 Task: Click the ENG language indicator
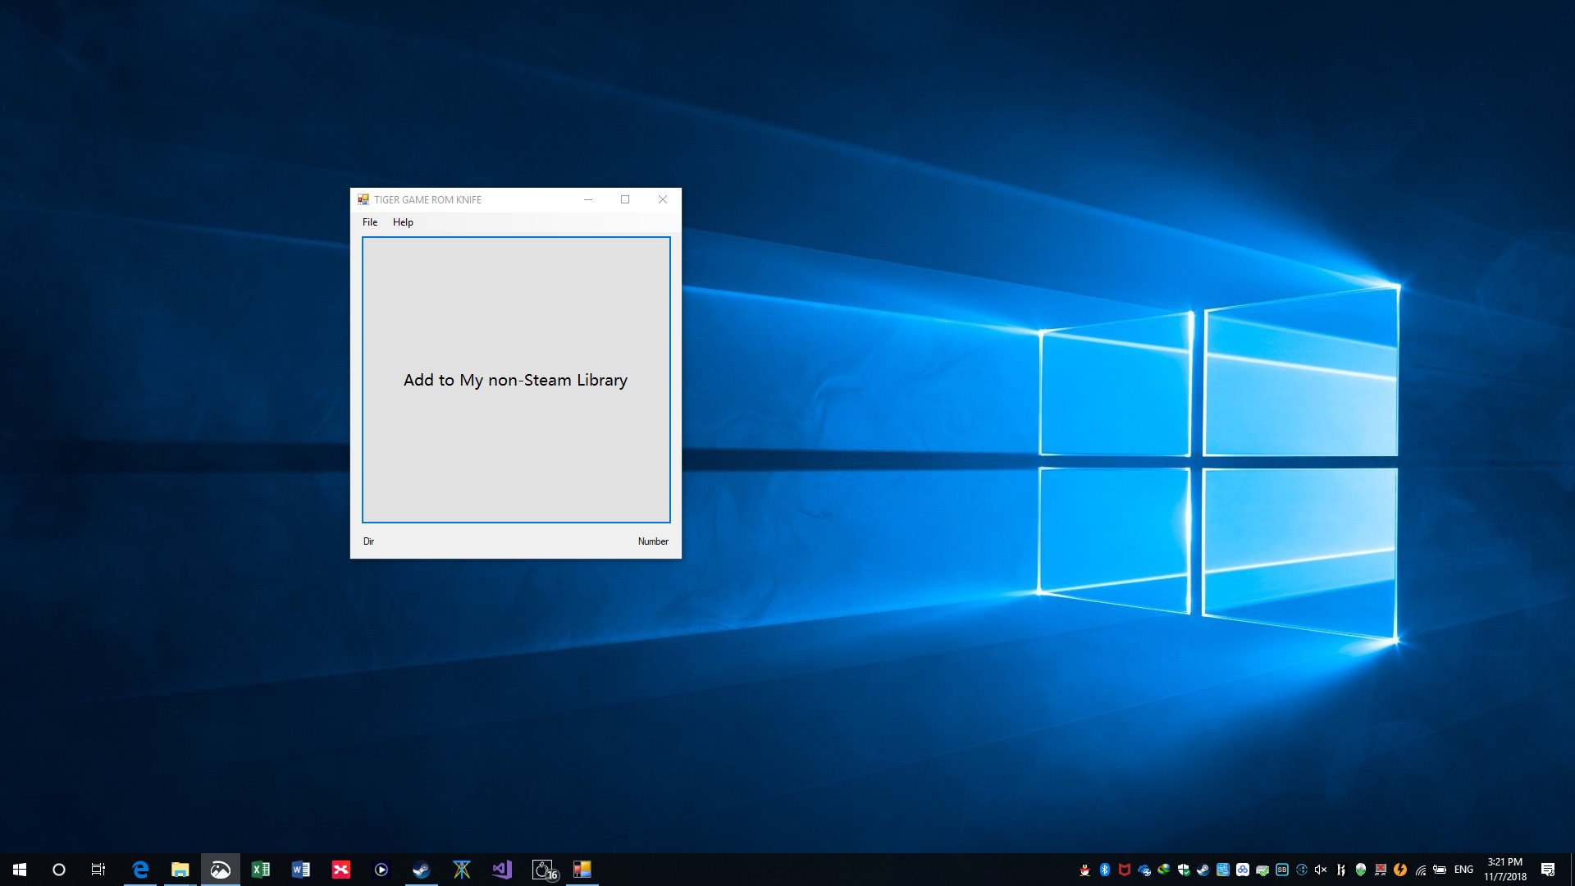click(1464, 869)
